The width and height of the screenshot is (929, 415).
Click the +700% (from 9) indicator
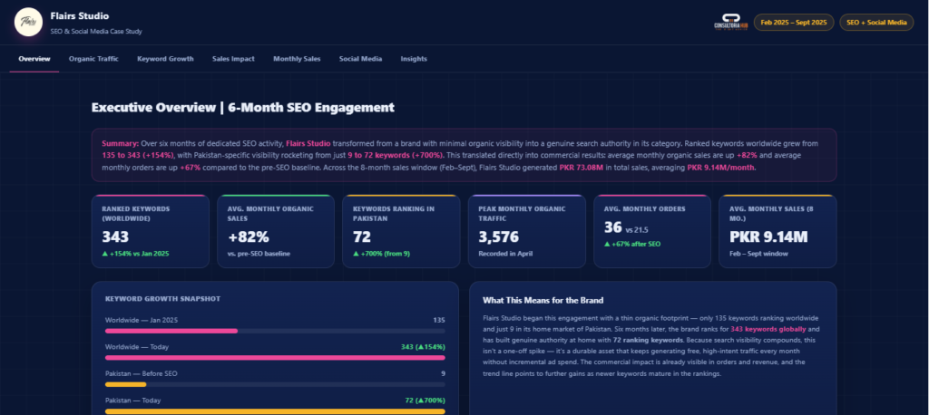click(x=382, y=254)
